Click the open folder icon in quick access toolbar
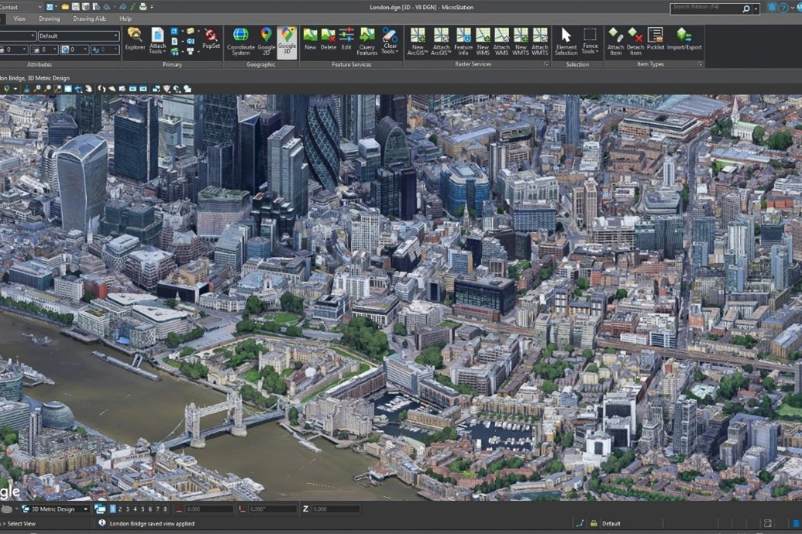Viewport: 802px width, 534px height. (x=65, y=7)
